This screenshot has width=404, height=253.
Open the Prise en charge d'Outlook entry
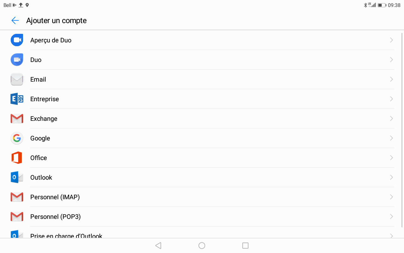(x=202, y=234)
